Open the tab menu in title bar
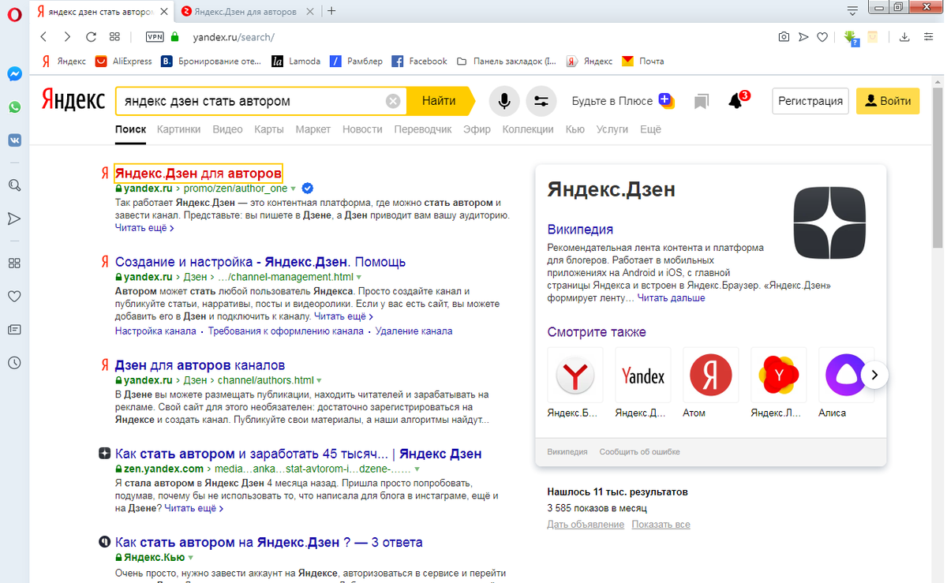This screenshot has height=583, width=947. point(852,11)
